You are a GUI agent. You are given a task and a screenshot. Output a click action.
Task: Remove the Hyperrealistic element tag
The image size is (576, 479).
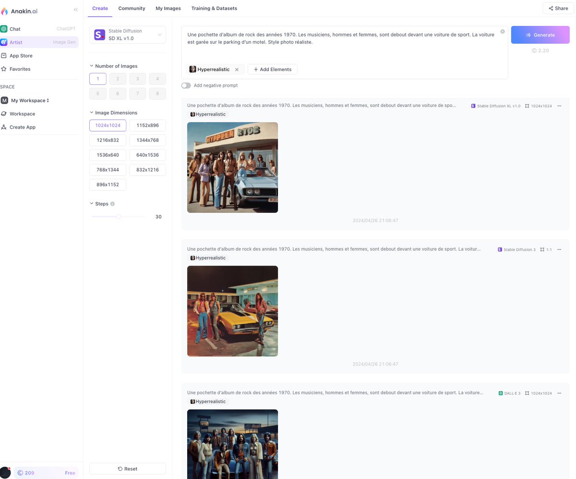pos(237,70)
